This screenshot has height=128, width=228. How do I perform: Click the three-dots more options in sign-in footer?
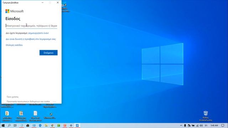54,101
